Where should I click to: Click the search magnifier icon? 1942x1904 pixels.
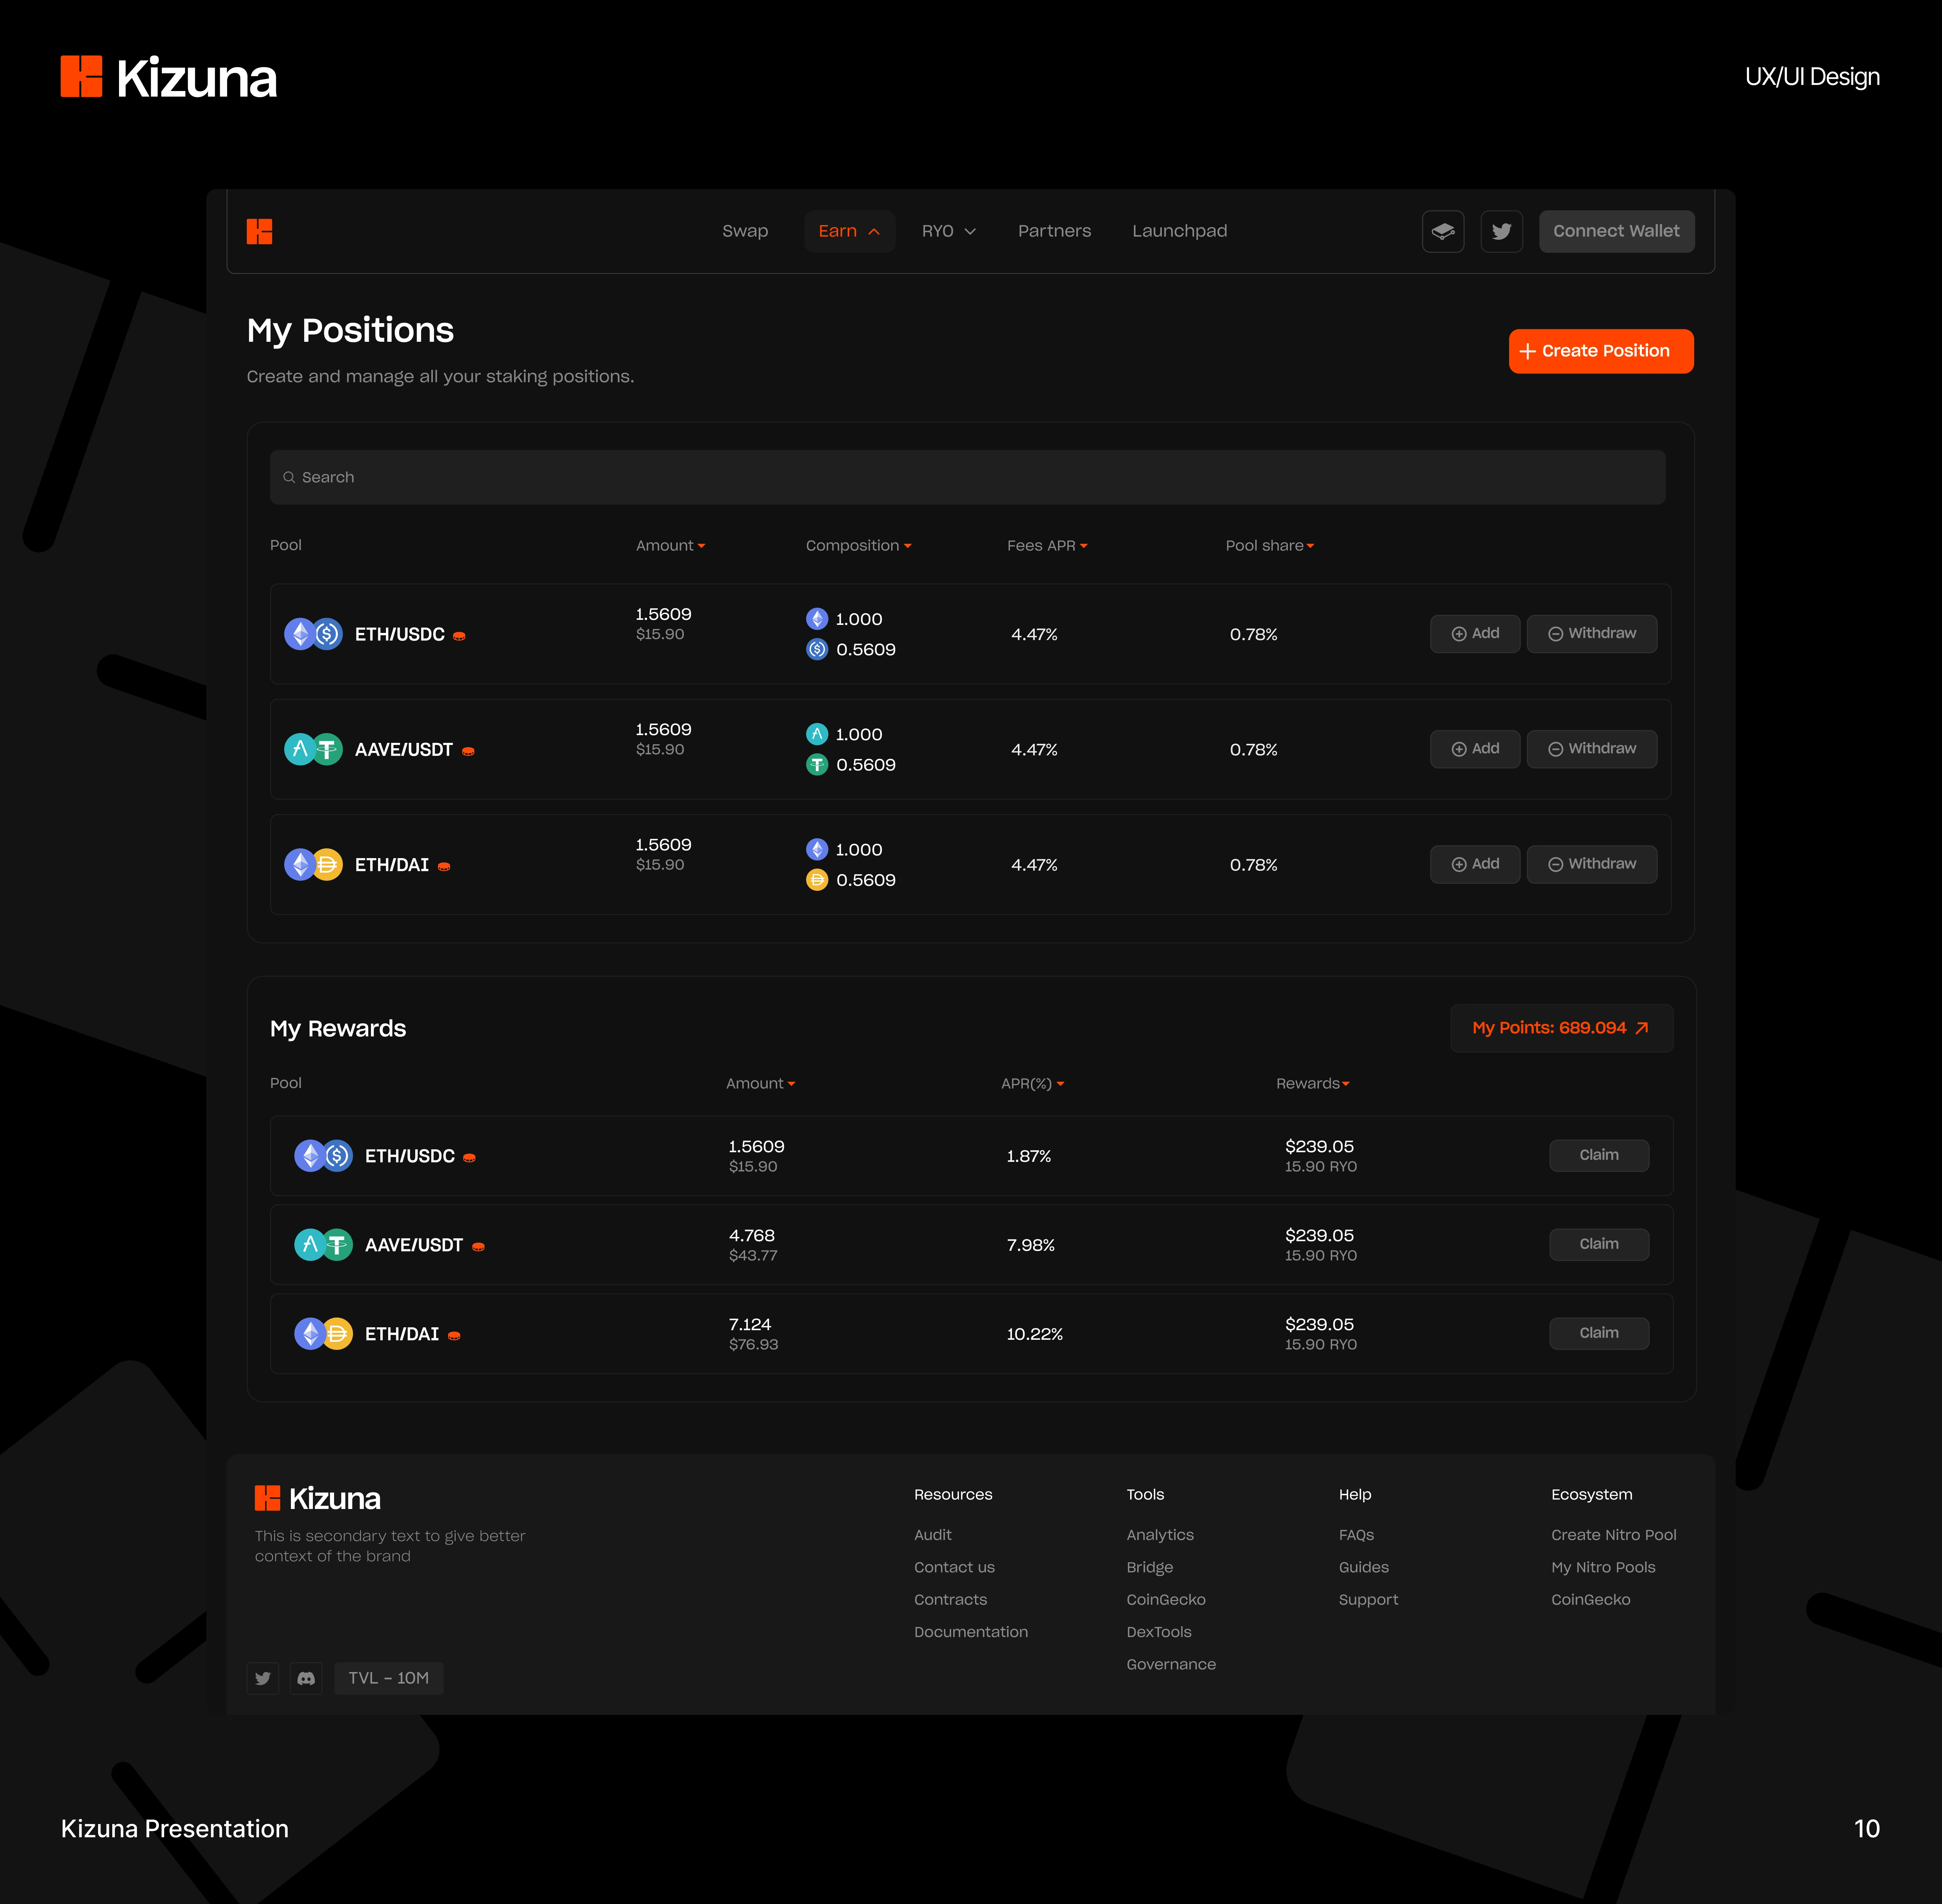pos(289,477)
